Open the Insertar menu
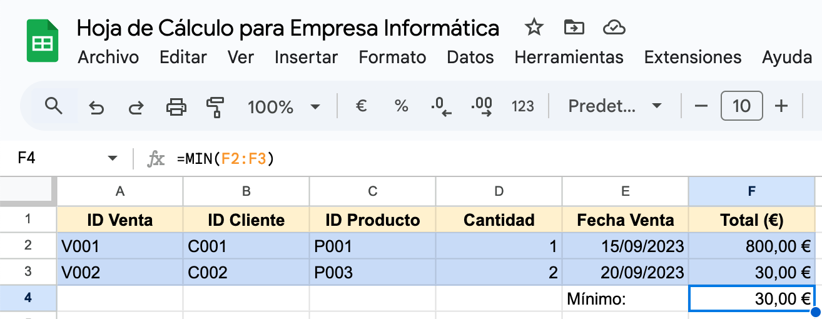Screen dimensions: 822x319 306,58
